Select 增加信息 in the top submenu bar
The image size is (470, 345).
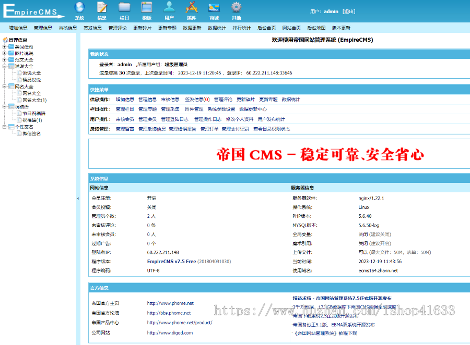[18, 28]
